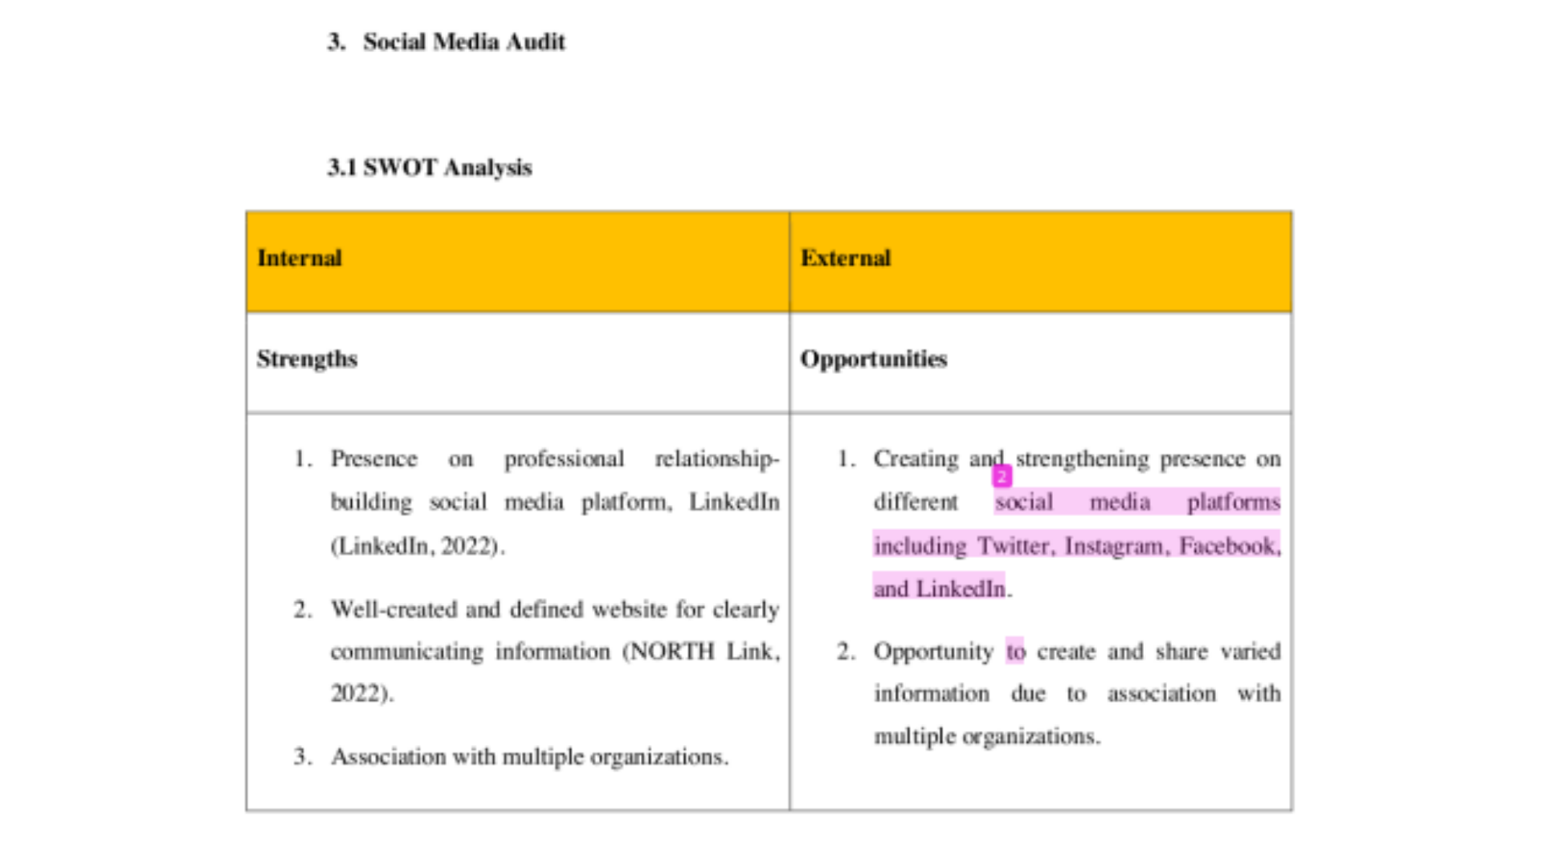Open the pink comment marker numbered 2
The image size is (1542, 867).
click(1001, 477)
